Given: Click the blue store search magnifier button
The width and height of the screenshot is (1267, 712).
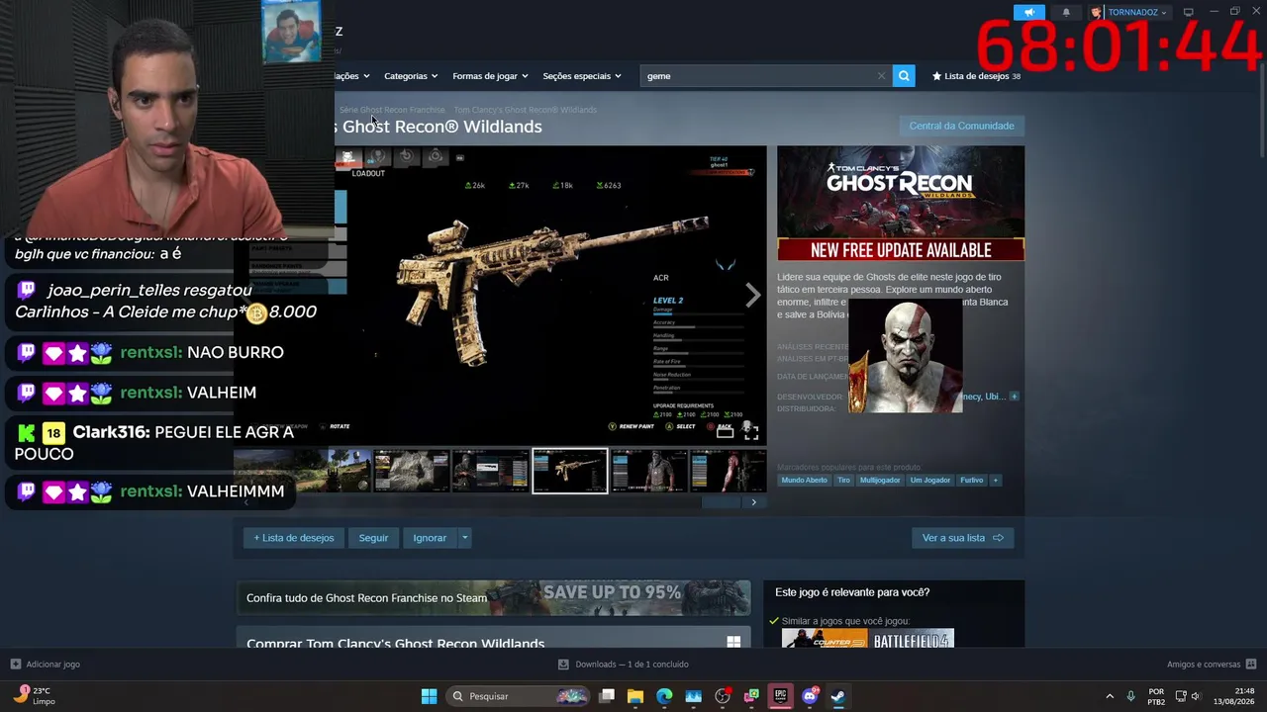Looking at the screenshot, I should 904,76.
